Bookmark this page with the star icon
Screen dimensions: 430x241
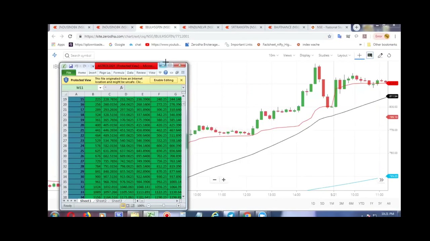pos(329,36)
